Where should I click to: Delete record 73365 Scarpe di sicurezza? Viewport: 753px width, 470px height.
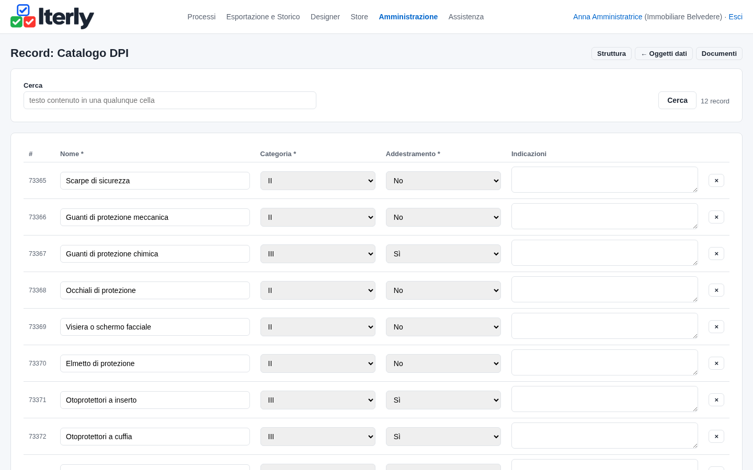click(716, 180)
